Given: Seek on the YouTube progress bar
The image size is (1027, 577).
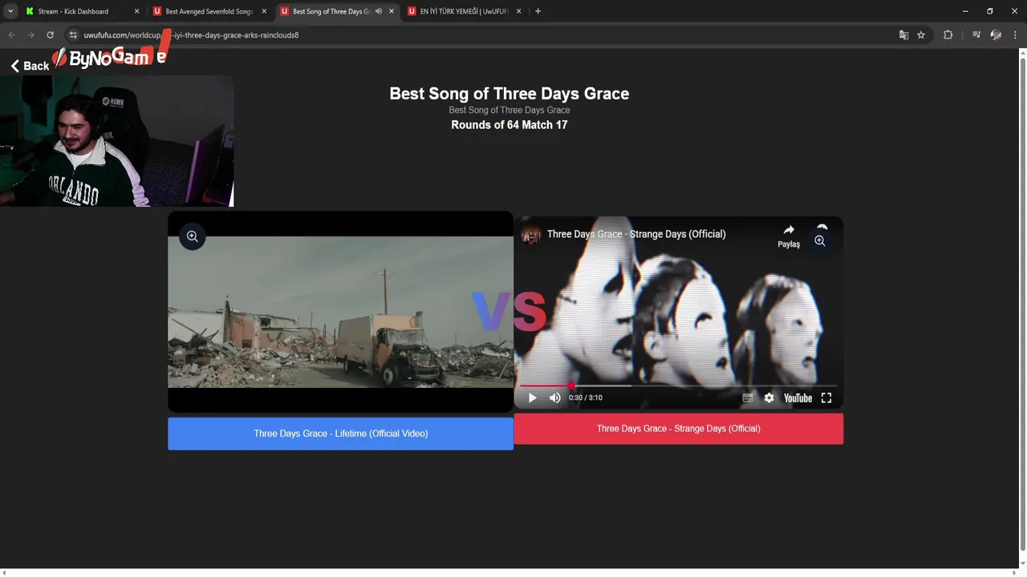Looking at the screenshot, I should (678, 385).
